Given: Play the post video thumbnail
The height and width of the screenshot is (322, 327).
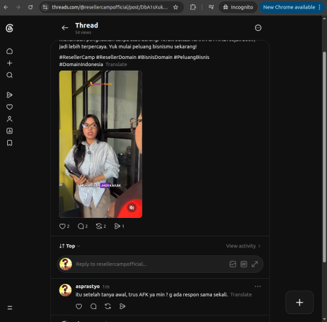Looking at the screenshot, I should (101, 144).
